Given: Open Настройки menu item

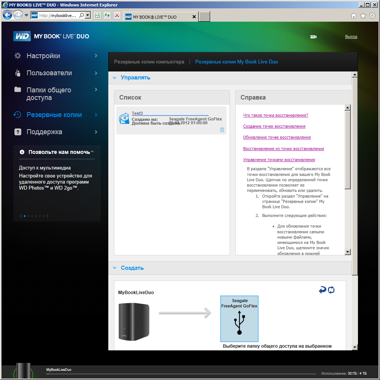Looking at the screenshot, I should click(x=43, y=56).
